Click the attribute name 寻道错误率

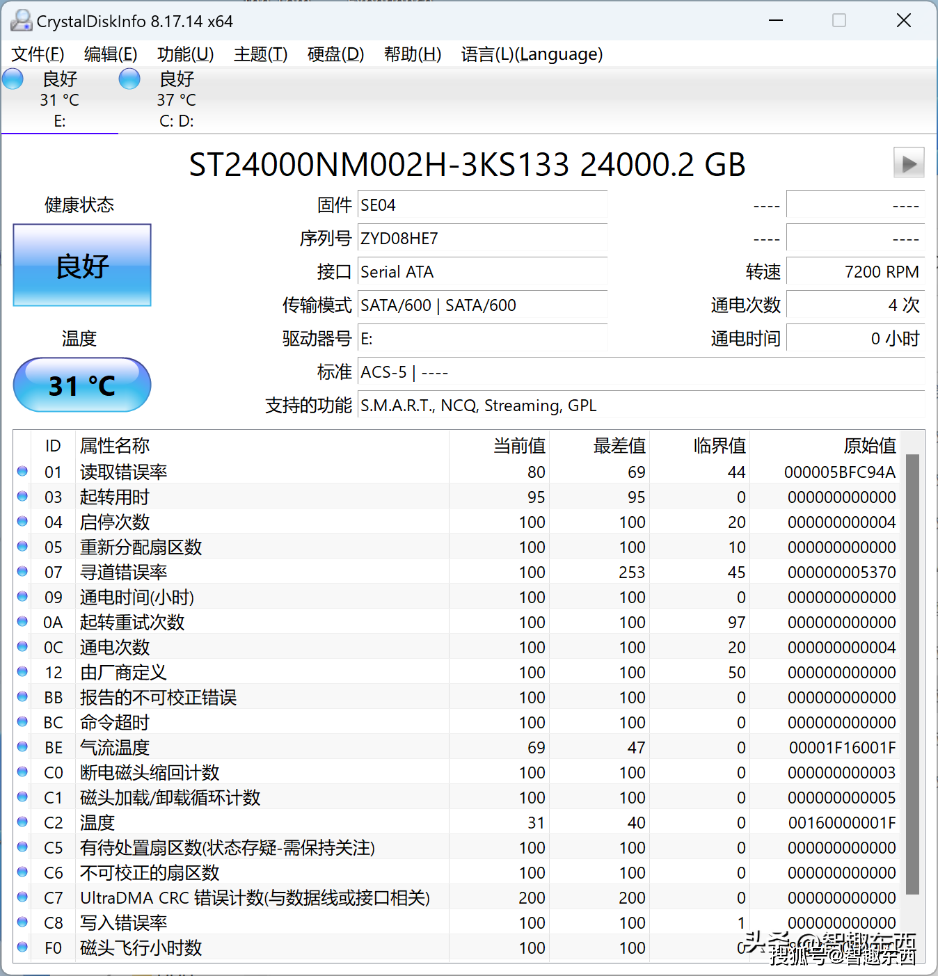tap(124, 573)
